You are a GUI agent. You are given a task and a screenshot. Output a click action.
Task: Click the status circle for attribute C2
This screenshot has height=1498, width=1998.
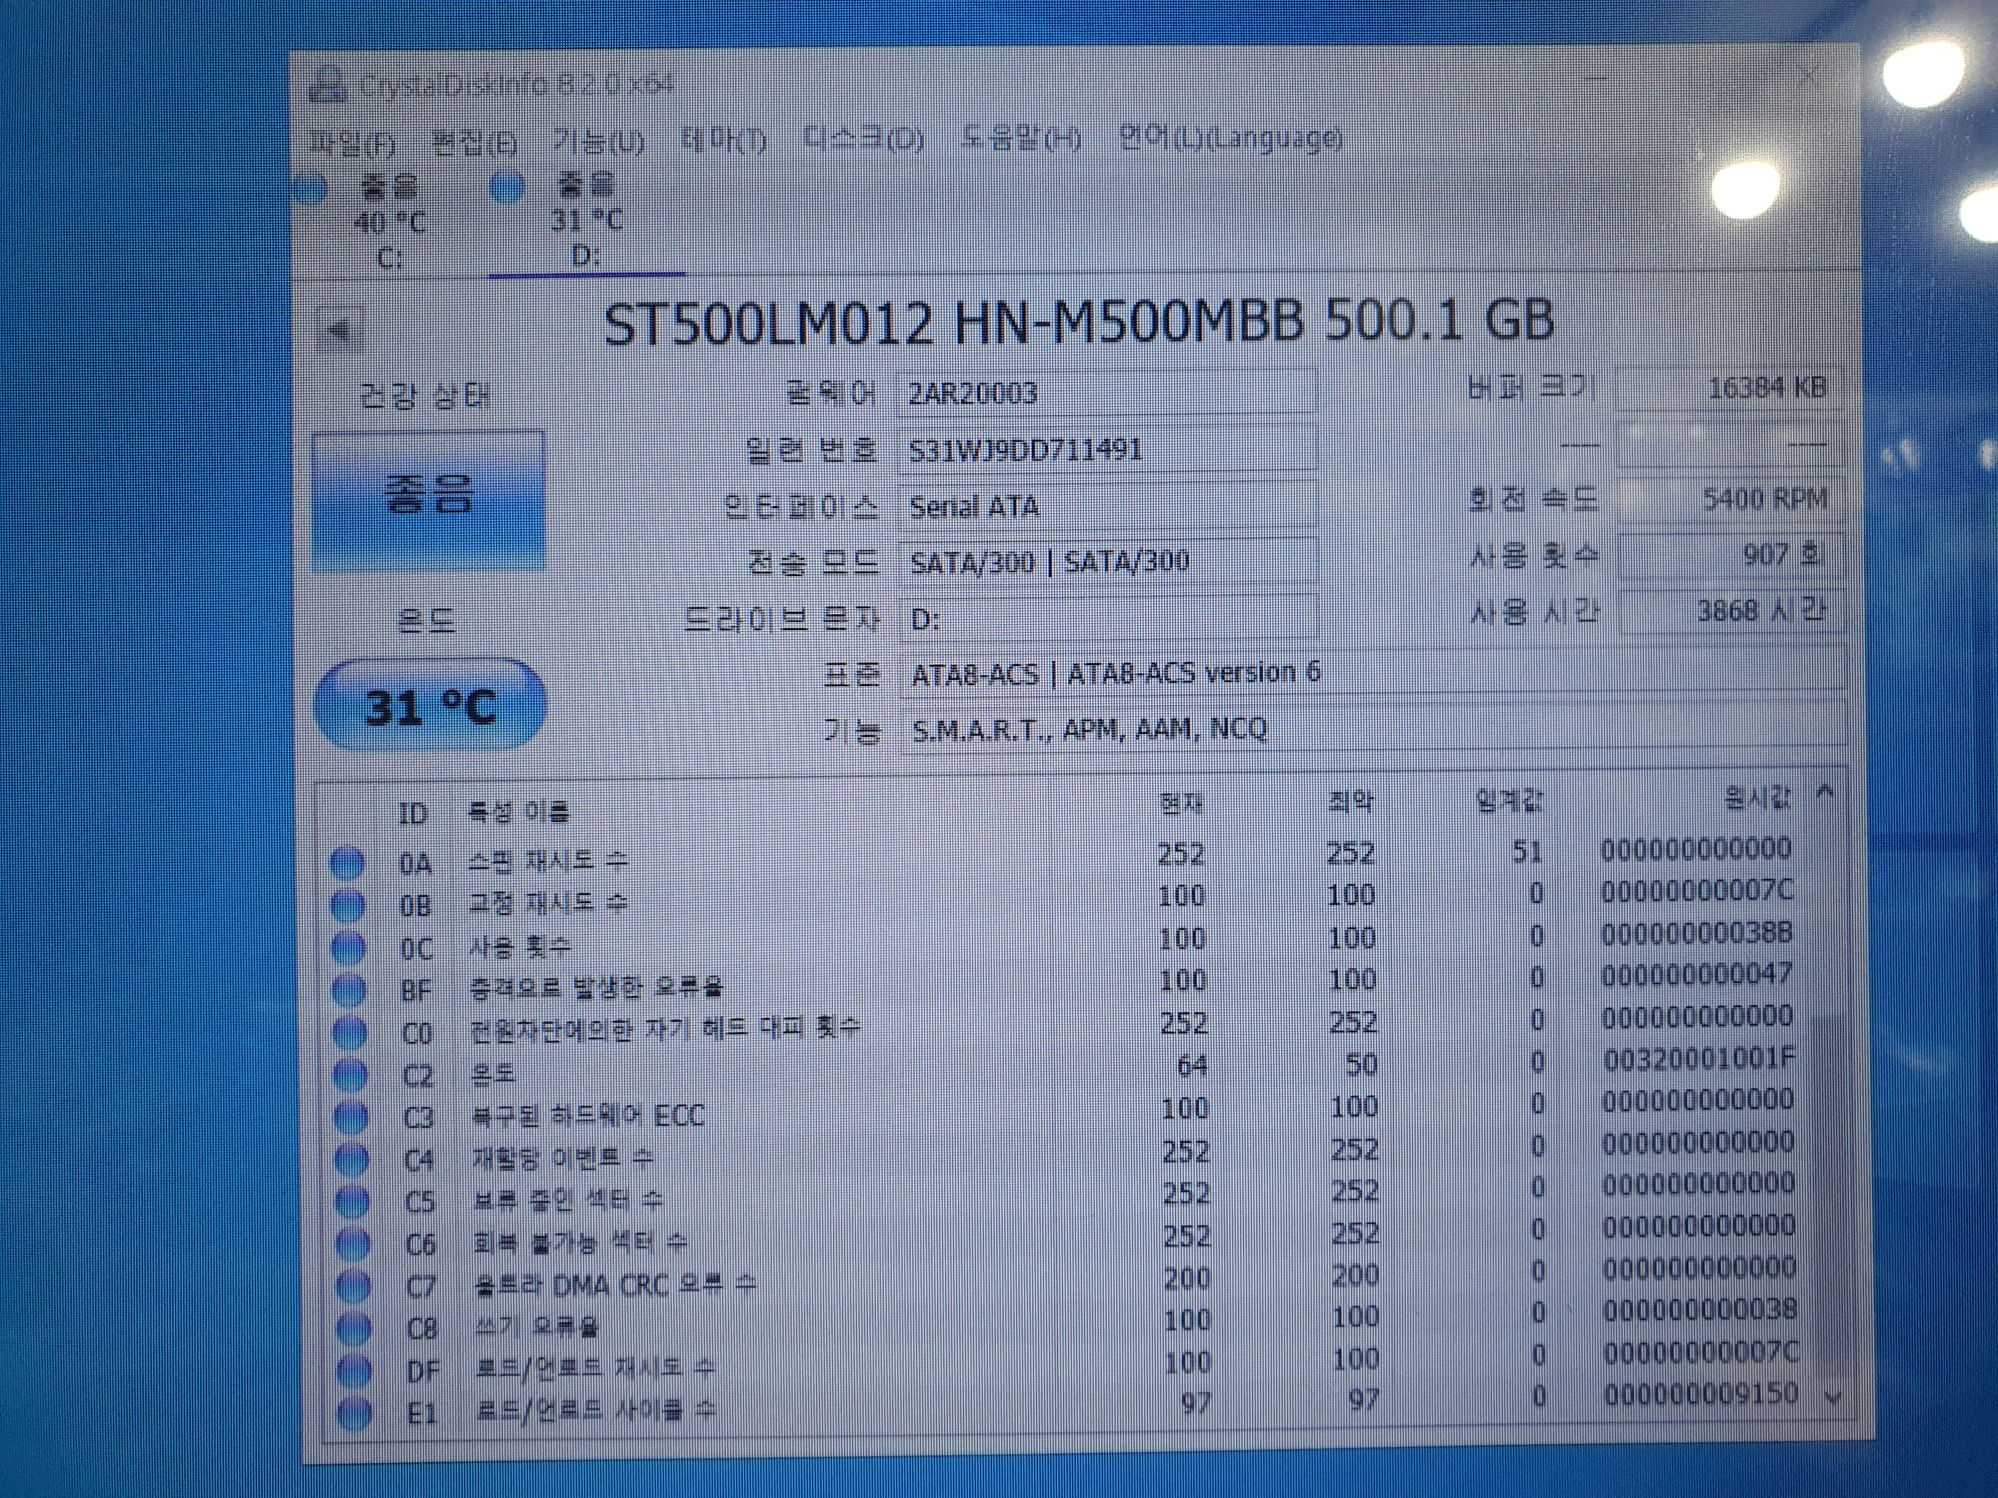[x=350, y=1075]
